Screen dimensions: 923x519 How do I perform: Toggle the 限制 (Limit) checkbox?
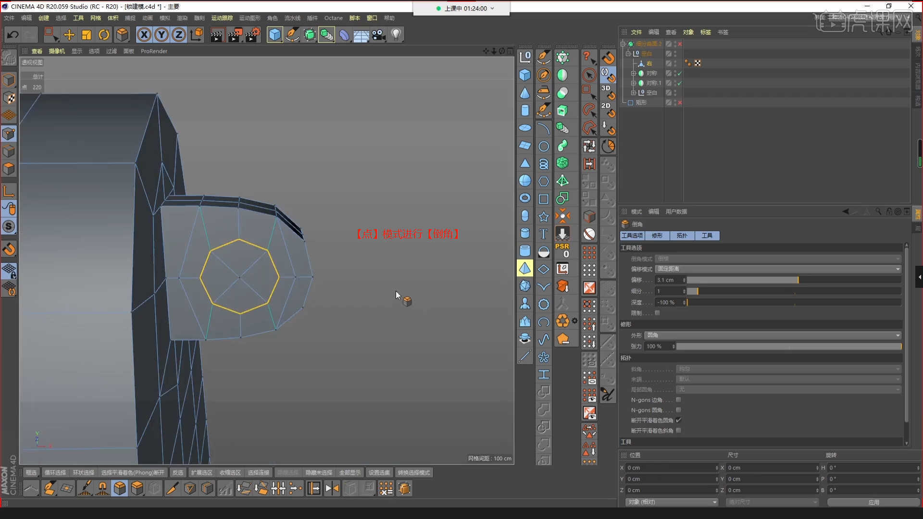[x=657, y=313]
